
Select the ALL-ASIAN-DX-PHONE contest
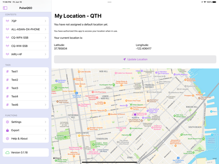pos(26,29)
